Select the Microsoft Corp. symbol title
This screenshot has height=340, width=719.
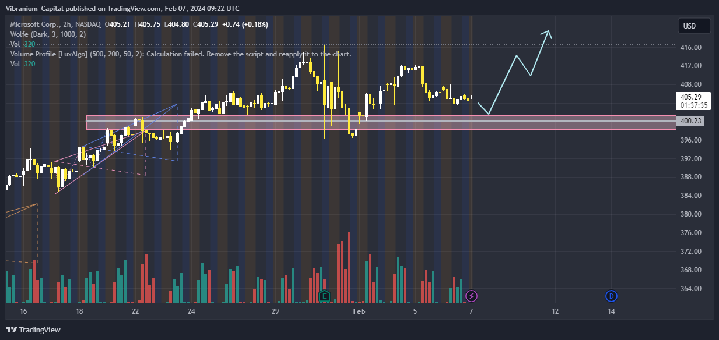55,24
